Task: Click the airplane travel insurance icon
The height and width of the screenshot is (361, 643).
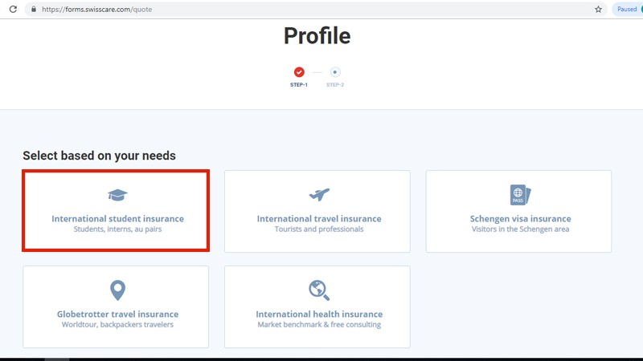Action: [319, 195]
